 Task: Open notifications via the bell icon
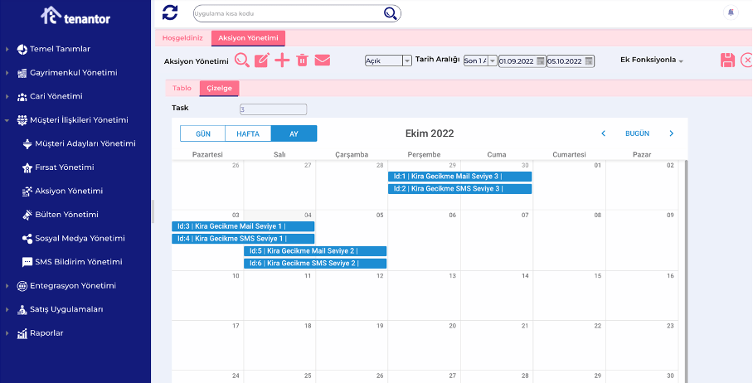click(x=731, y=12)
